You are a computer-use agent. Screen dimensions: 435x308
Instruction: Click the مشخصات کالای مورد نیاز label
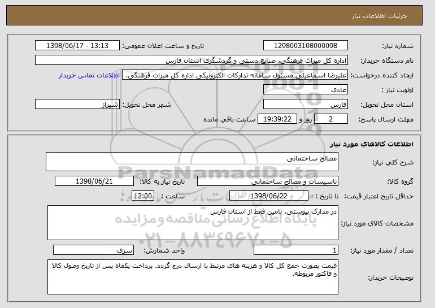click(377, 223)
